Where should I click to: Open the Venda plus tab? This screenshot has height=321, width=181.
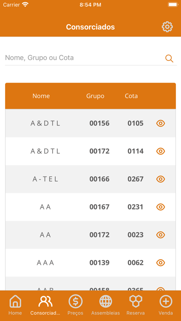(166, 305)
